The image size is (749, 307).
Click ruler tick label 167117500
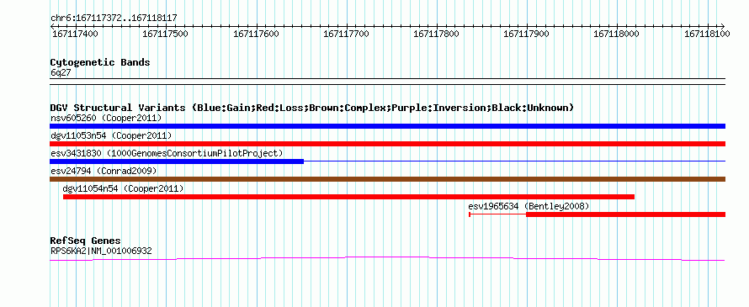click(x=165, y=34)
